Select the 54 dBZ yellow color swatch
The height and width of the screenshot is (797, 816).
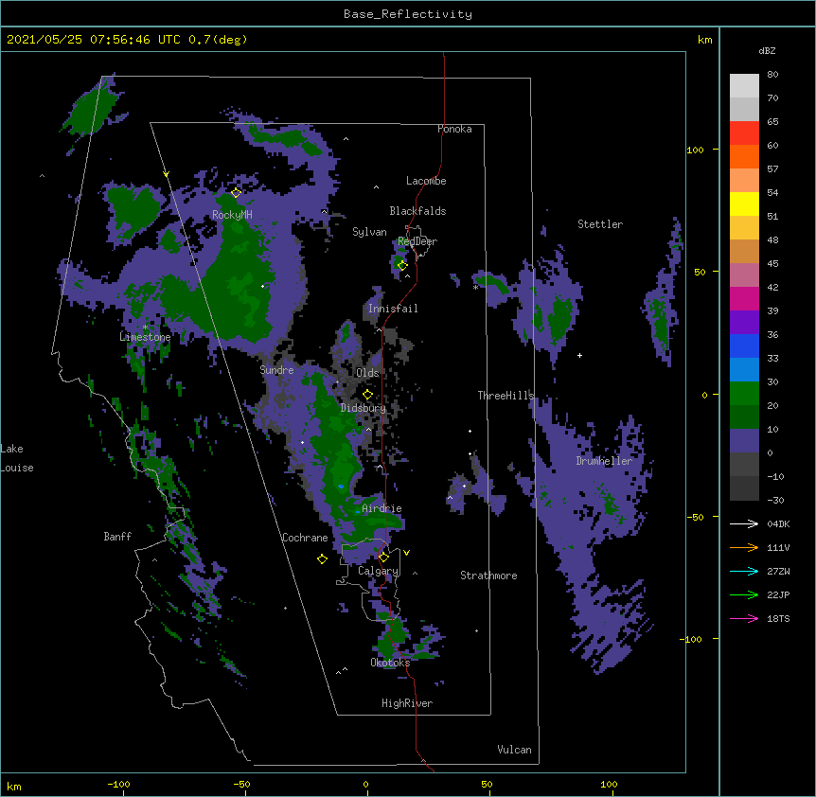744,204
